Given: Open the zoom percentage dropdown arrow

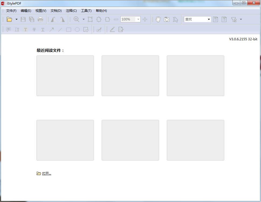Looking at the screenshot, I should click(138, 19).
